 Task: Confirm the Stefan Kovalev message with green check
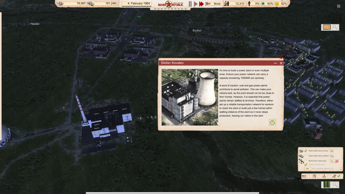[272, 122]
